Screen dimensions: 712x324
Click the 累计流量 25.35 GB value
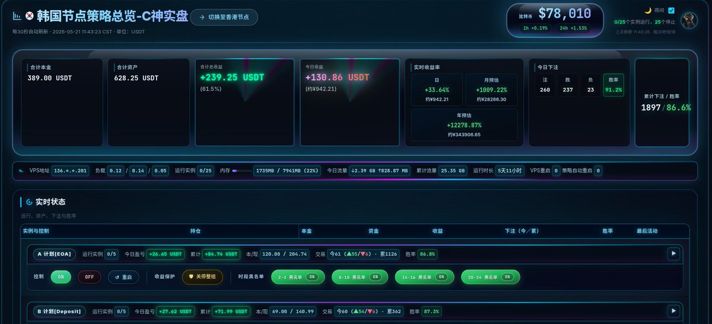click(x=453, y=171)
